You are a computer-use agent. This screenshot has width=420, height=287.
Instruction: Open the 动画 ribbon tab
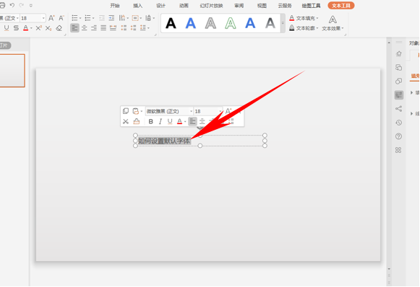coord(184,6)
